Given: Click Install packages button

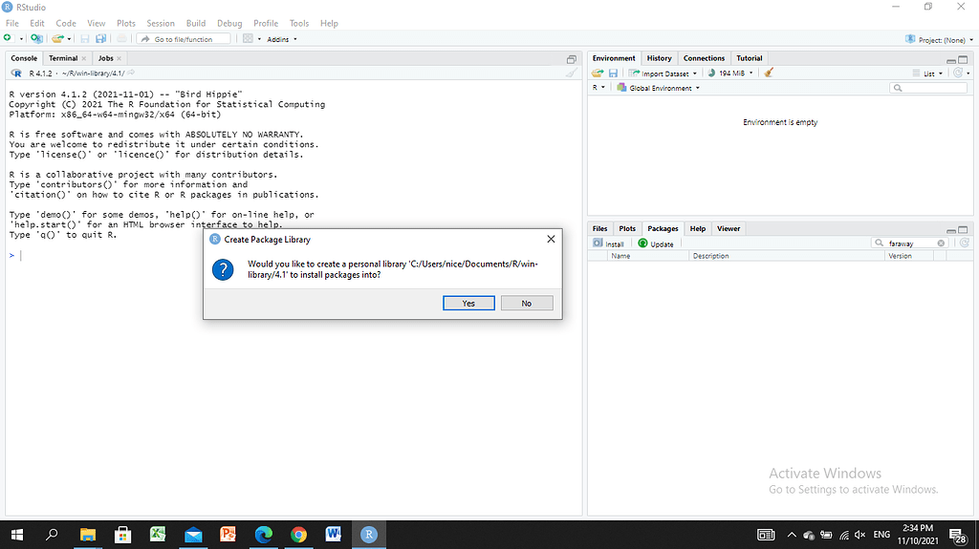Looking at the screenshot, I should pos(609,243).
